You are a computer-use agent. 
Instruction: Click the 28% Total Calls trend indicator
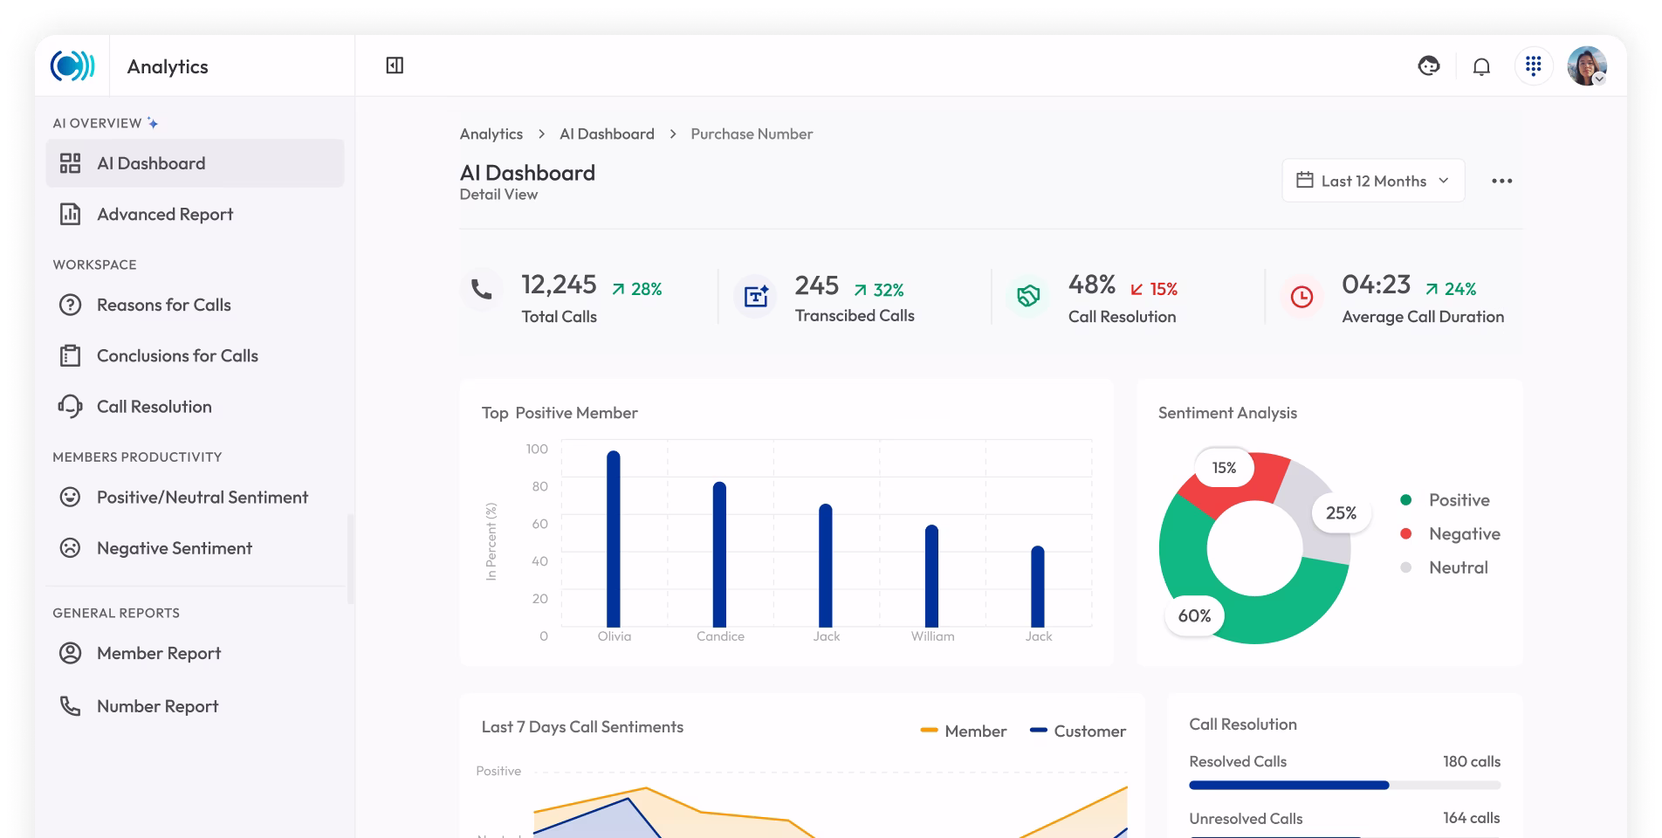click(637, 289)
